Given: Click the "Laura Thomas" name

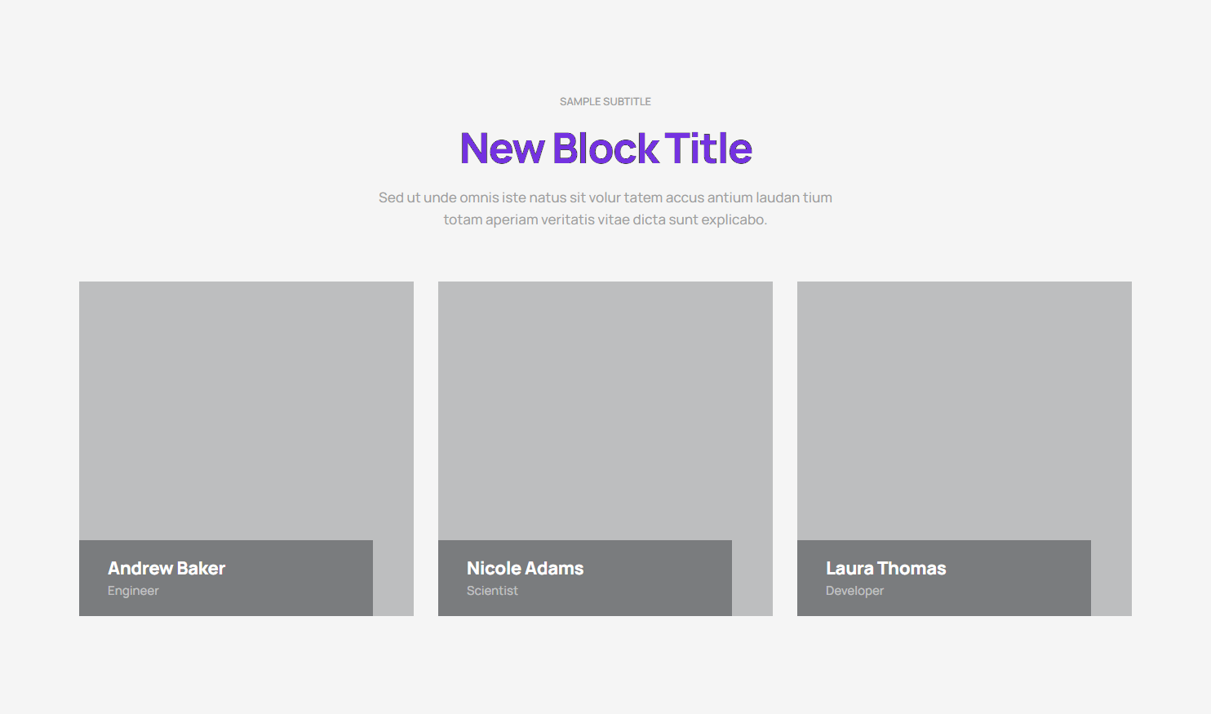Looking at the screenshot, I should coord(885,568).
